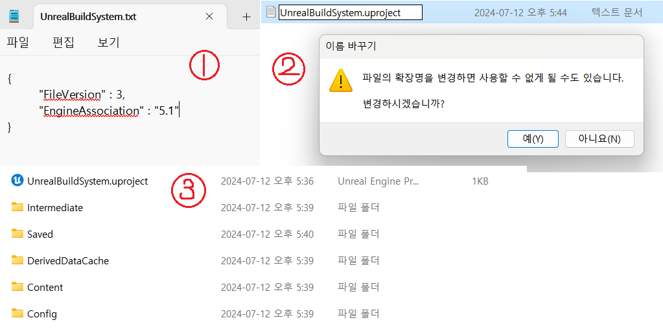Screen dimensions: 663x331
Task: Click the Config folder icon
Action: coord(17,314)
